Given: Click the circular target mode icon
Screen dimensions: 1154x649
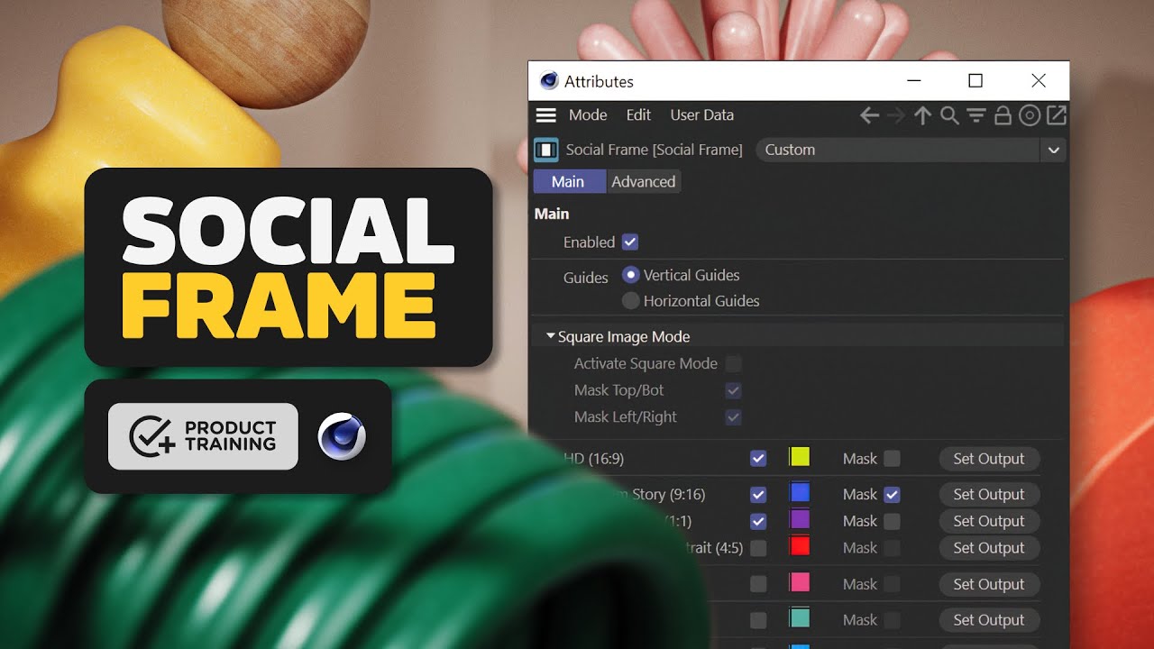Looking at the screenshot, I should (x=1030, y=115).
